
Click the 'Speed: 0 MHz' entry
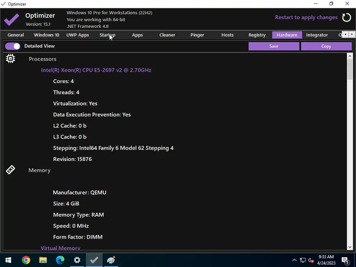tap(71, 226)
